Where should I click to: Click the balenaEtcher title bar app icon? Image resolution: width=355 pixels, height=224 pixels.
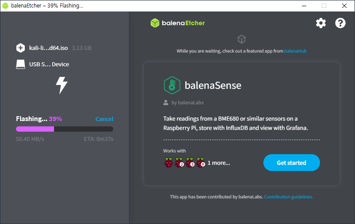(5, 6)
